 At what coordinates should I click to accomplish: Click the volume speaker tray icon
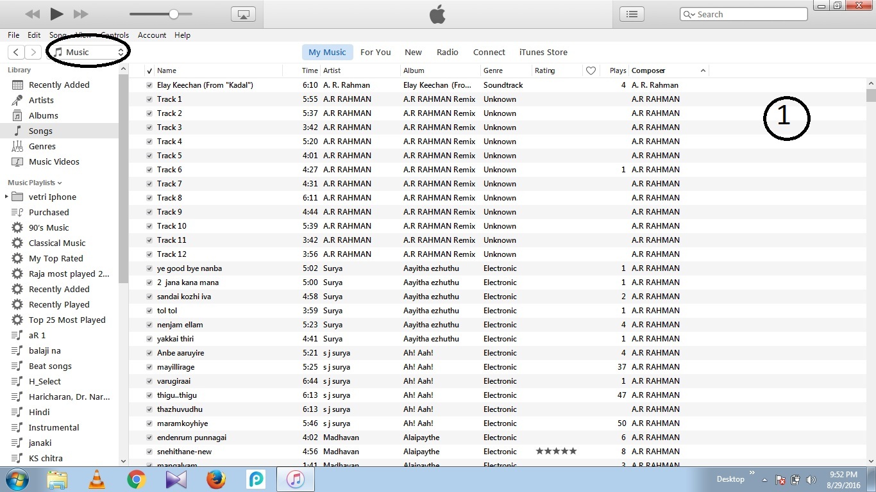[x=811, y=480]
